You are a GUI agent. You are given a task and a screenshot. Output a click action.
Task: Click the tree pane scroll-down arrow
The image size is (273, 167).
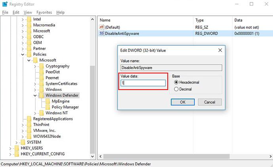tap(93, 156)
